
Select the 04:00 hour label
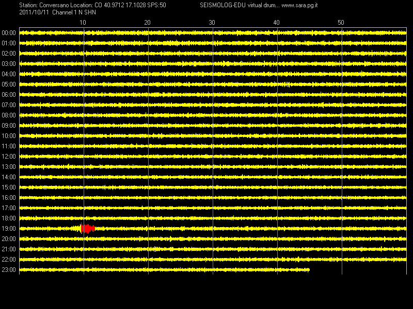(x=9, y=74)
